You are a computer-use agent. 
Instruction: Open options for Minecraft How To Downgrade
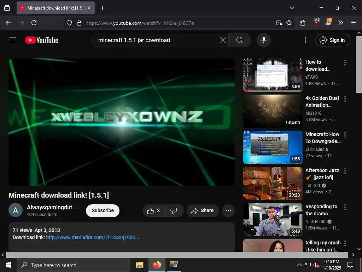(x=345, y=135)
